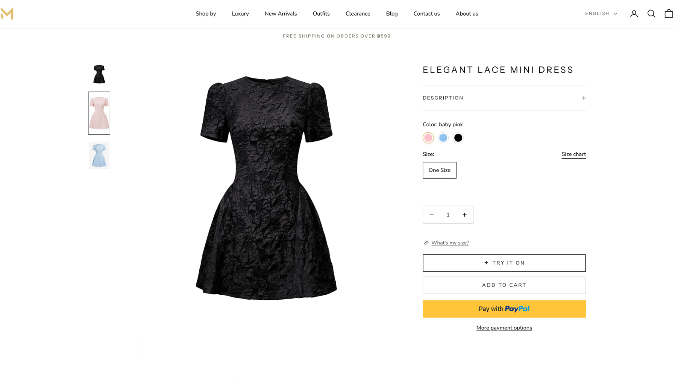Viewport: 673px width, 379px height.
Task: Increase quantity with the plus icon
Action: coord(464,215)
